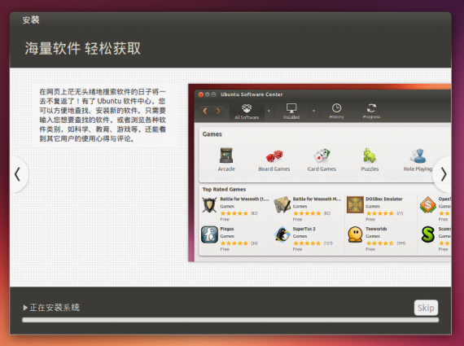Click the SuperTux 2 star rating
464x346 pixels.
click(307, 243)
